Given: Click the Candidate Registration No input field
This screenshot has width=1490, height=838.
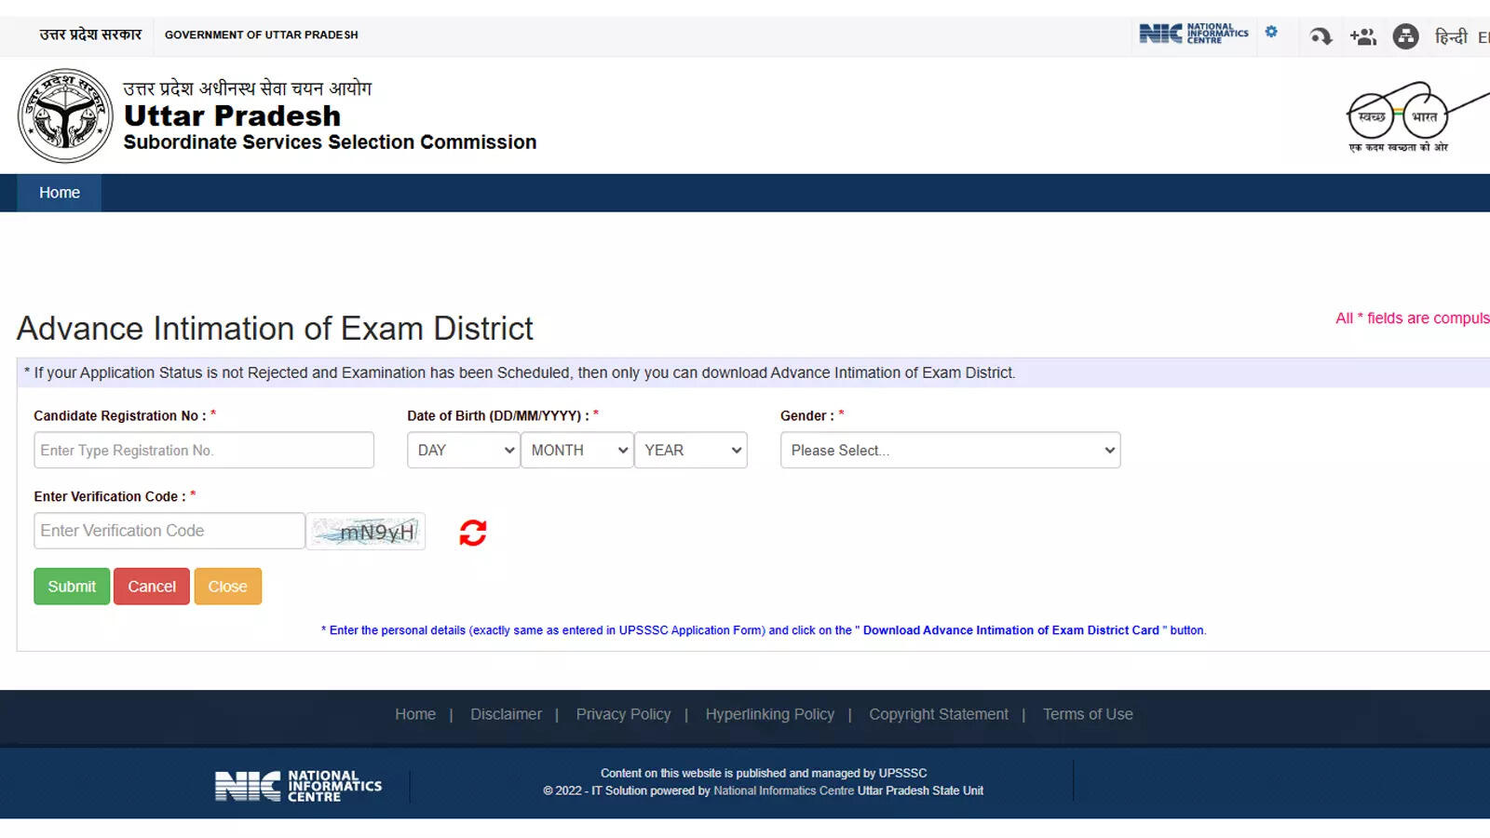Looking at the screenshot, I should (203, 450).
